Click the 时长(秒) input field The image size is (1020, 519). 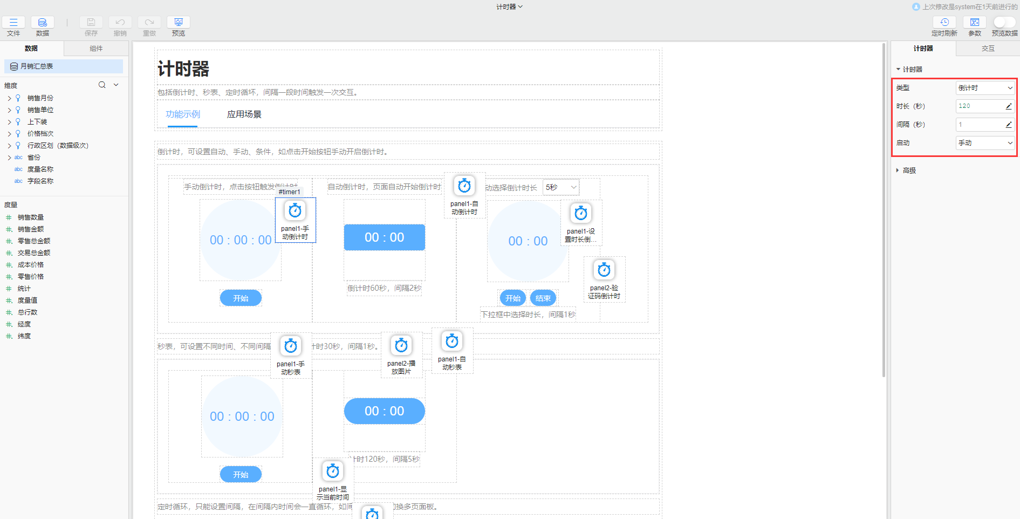click(980, 106)
